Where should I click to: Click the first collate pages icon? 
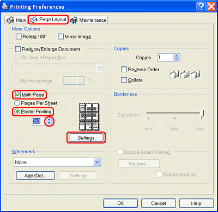174,74
